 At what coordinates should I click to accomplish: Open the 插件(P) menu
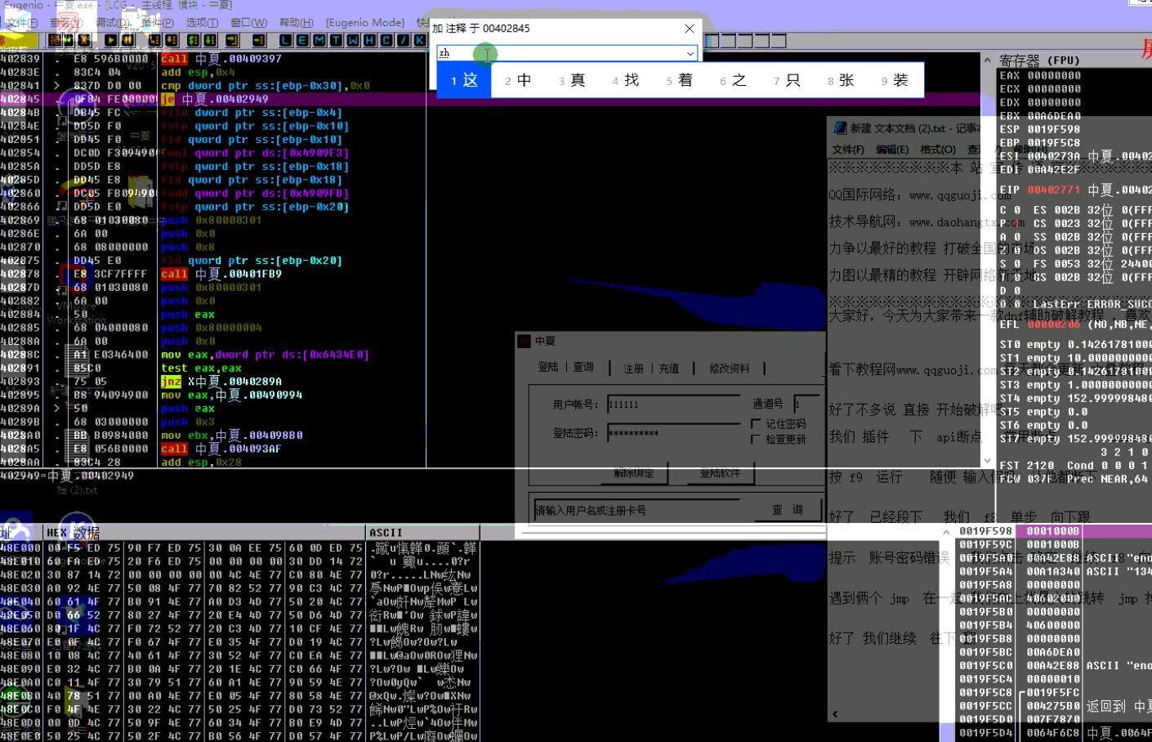[157, 23]
